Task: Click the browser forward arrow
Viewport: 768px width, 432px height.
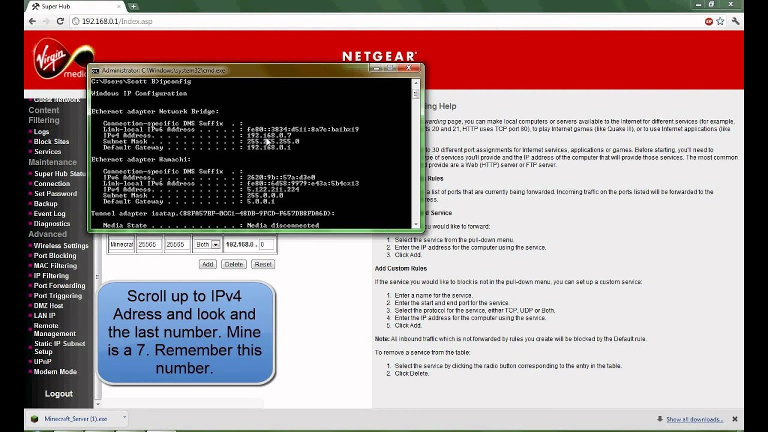Action: point(46,21)
